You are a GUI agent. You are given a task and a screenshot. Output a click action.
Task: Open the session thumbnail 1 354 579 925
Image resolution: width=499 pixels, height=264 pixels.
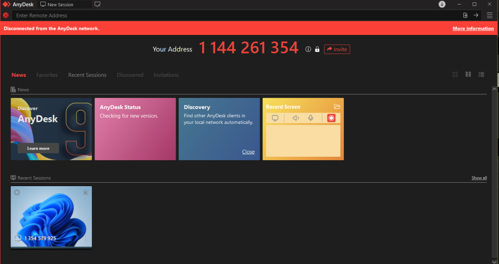click(x=51, y=217)
